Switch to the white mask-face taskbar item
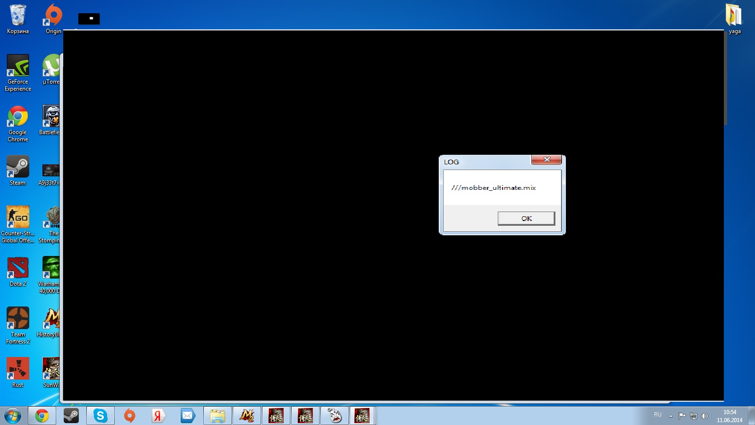Viewport: 755px width, 425px height. click(x=335, y=416)
